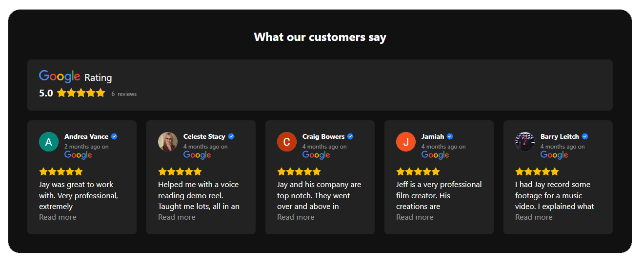Click the Google logo under Jamiah's name
This screenshot has width=642, height=264.
(435, 155)
